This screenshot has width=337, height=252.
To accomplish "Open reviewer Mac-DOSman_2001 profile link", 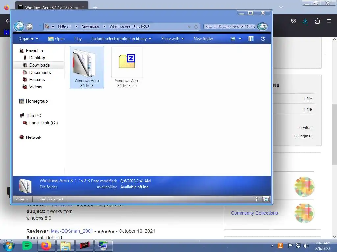I will [x=72, y=231].
